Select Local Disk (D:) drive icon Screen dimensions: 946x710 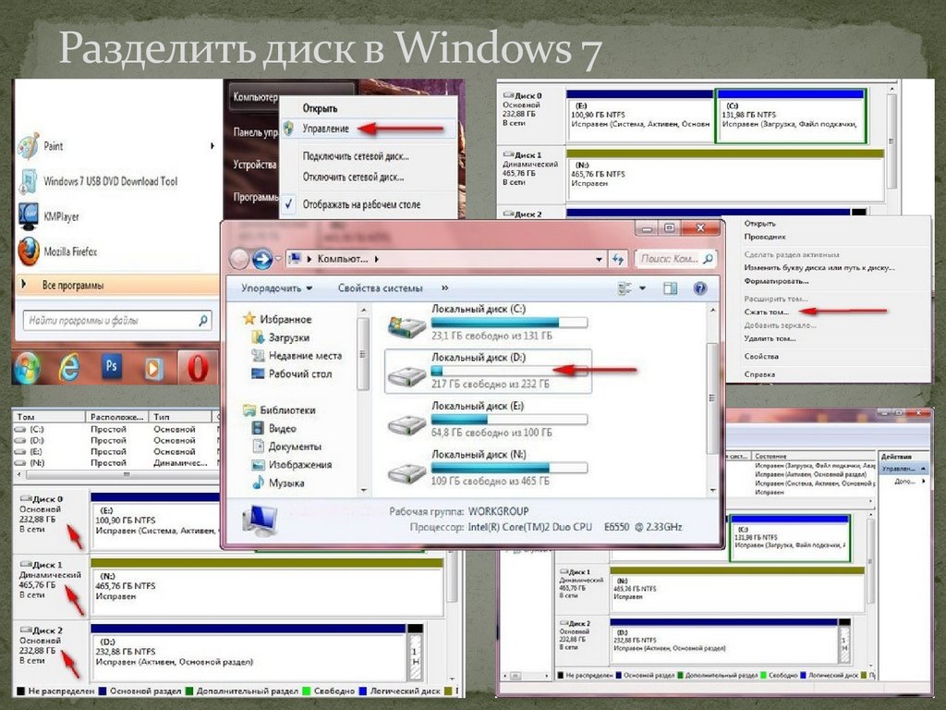point(406,375)
